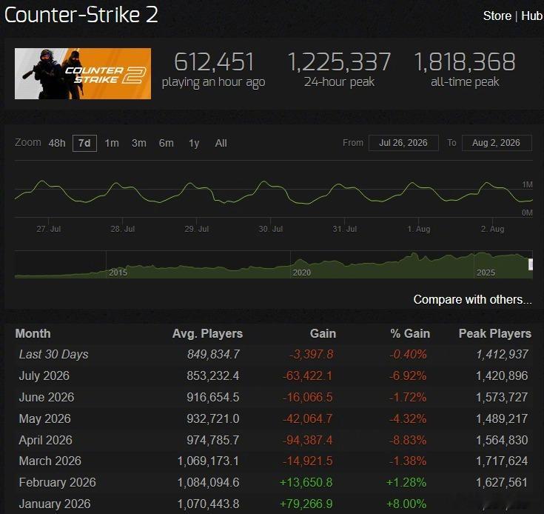Image resolution: width=544 pixels, height=514 pixels.
Task: Click the 1,489,217 peak players value
Action: (502, 419)
